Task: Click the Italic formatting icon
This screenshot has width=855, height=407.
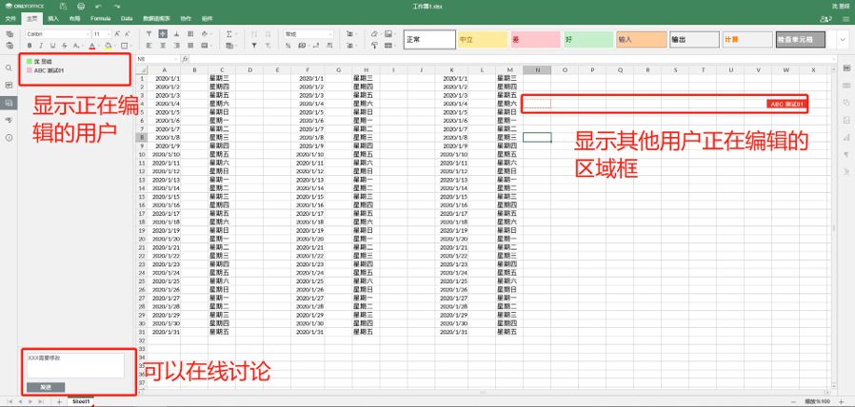Action: click(40, 46)
